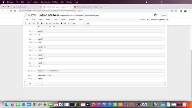The height and width of the screenshot is (108, 192).
Task: Click the Trusted notebook indicator
Action: (142, 19)
